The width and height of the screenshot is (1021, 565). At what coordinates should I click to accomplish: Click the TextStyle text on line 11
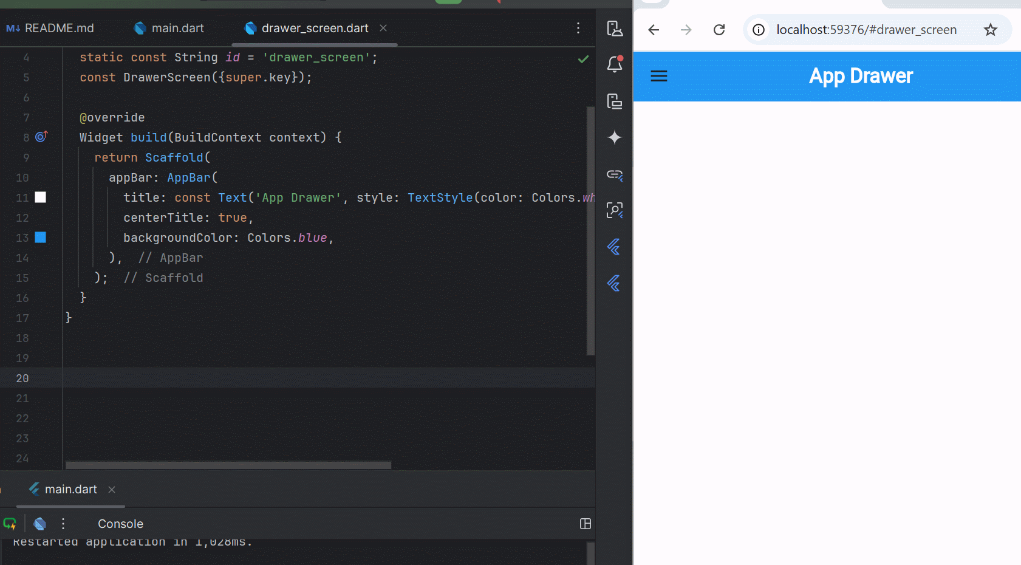click(x=440, y=197)
